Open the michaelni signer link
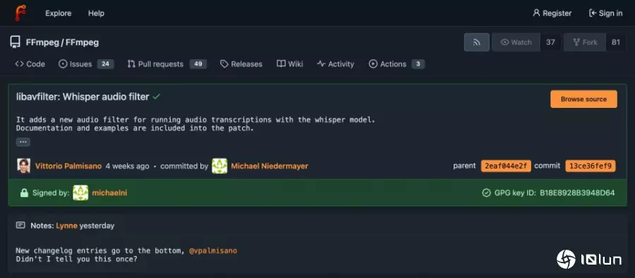Screen dimensions: 635x278 pos(110,193)
